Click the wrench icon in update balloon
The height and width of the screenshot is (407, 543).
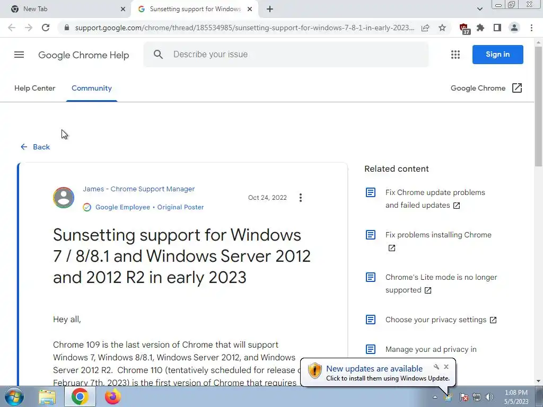436,367
